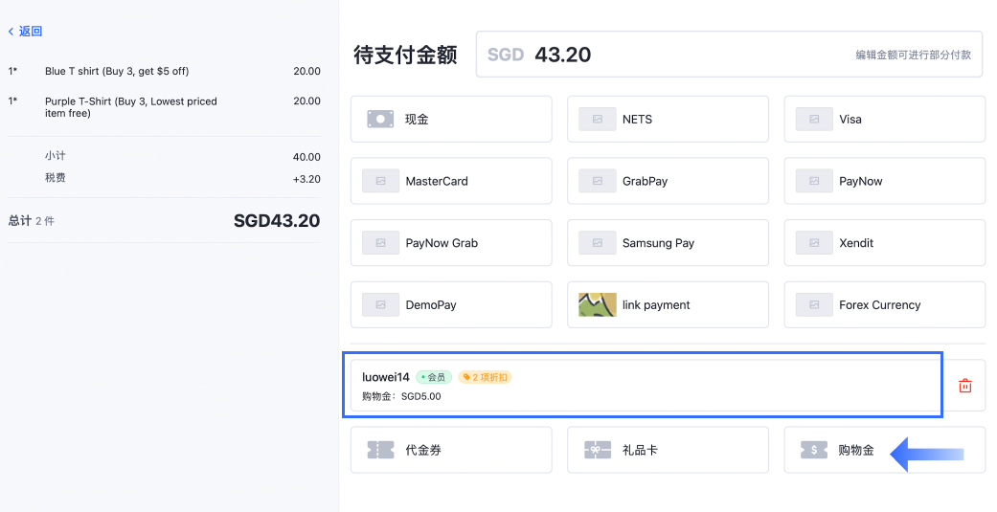Image resolution: width=997 pixels, height=512 pixels.
Task: Select 现金 cash payment method
Action: tap(451, 119)
